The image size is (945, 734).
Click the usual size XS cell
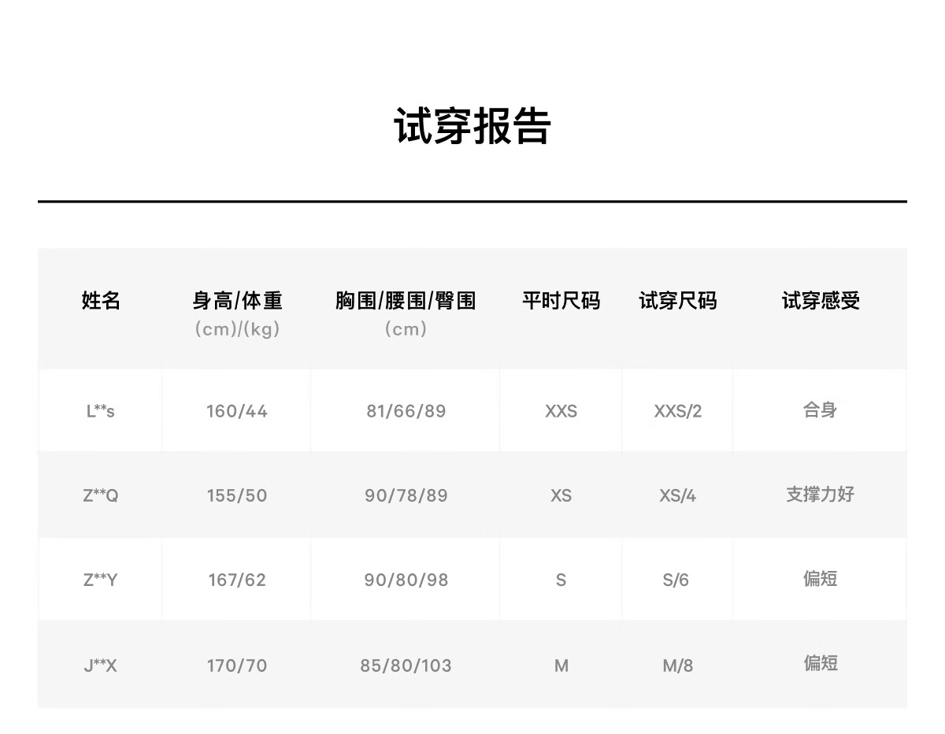(561, 495)
